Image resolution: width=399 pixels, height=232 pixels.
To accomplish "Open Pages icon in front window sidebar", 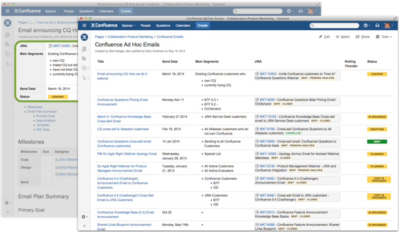I will pyautogui.click(x=84, y=49).
